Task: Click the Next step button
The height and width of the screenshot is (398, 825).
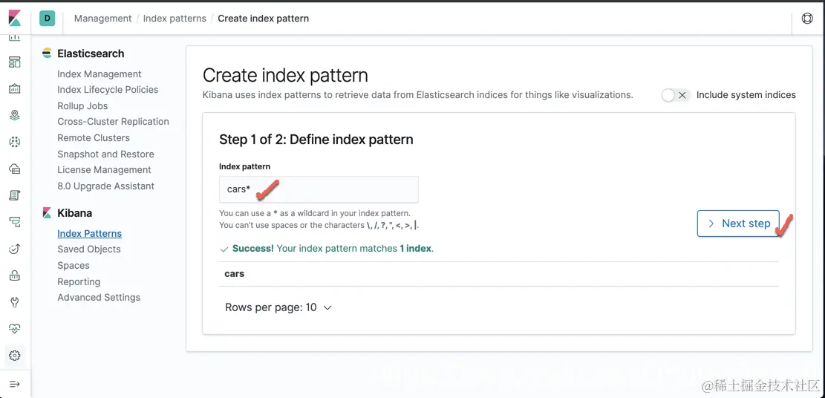Action: point(738,224)
